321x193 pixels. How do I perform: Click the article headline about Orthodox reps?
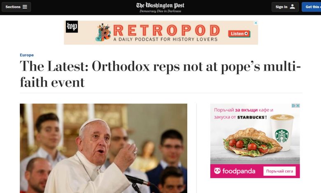click(x=160, y=74)
